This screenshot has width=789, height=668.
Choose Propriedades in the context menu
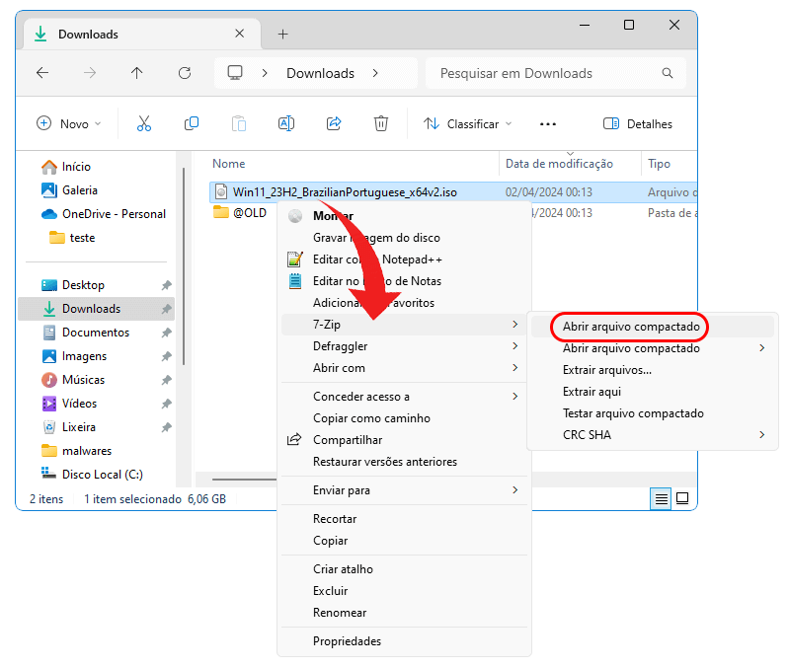pos(347,641)
